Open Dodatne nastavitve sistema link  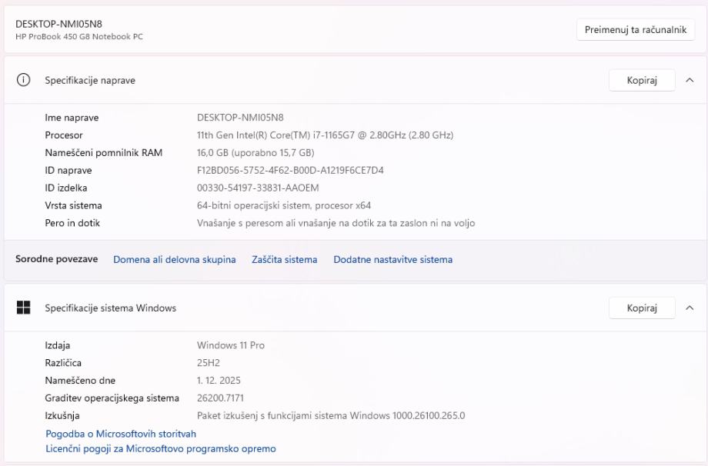(392, 259)
